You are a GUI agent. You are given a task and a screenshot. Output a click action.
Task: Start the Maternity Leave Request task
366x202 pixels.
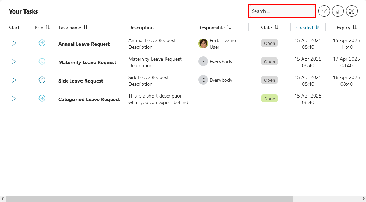pos(14,62)
